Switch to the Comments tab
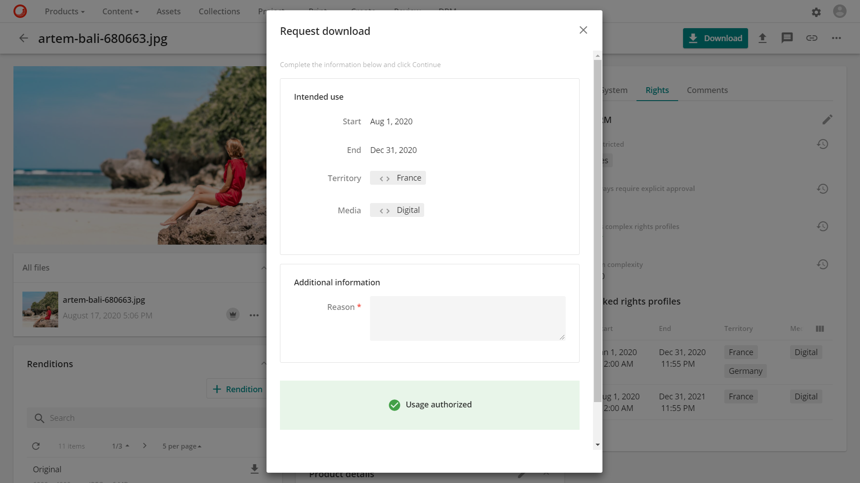The height and width of the screenshot is (483, 860). pos(707,90)
